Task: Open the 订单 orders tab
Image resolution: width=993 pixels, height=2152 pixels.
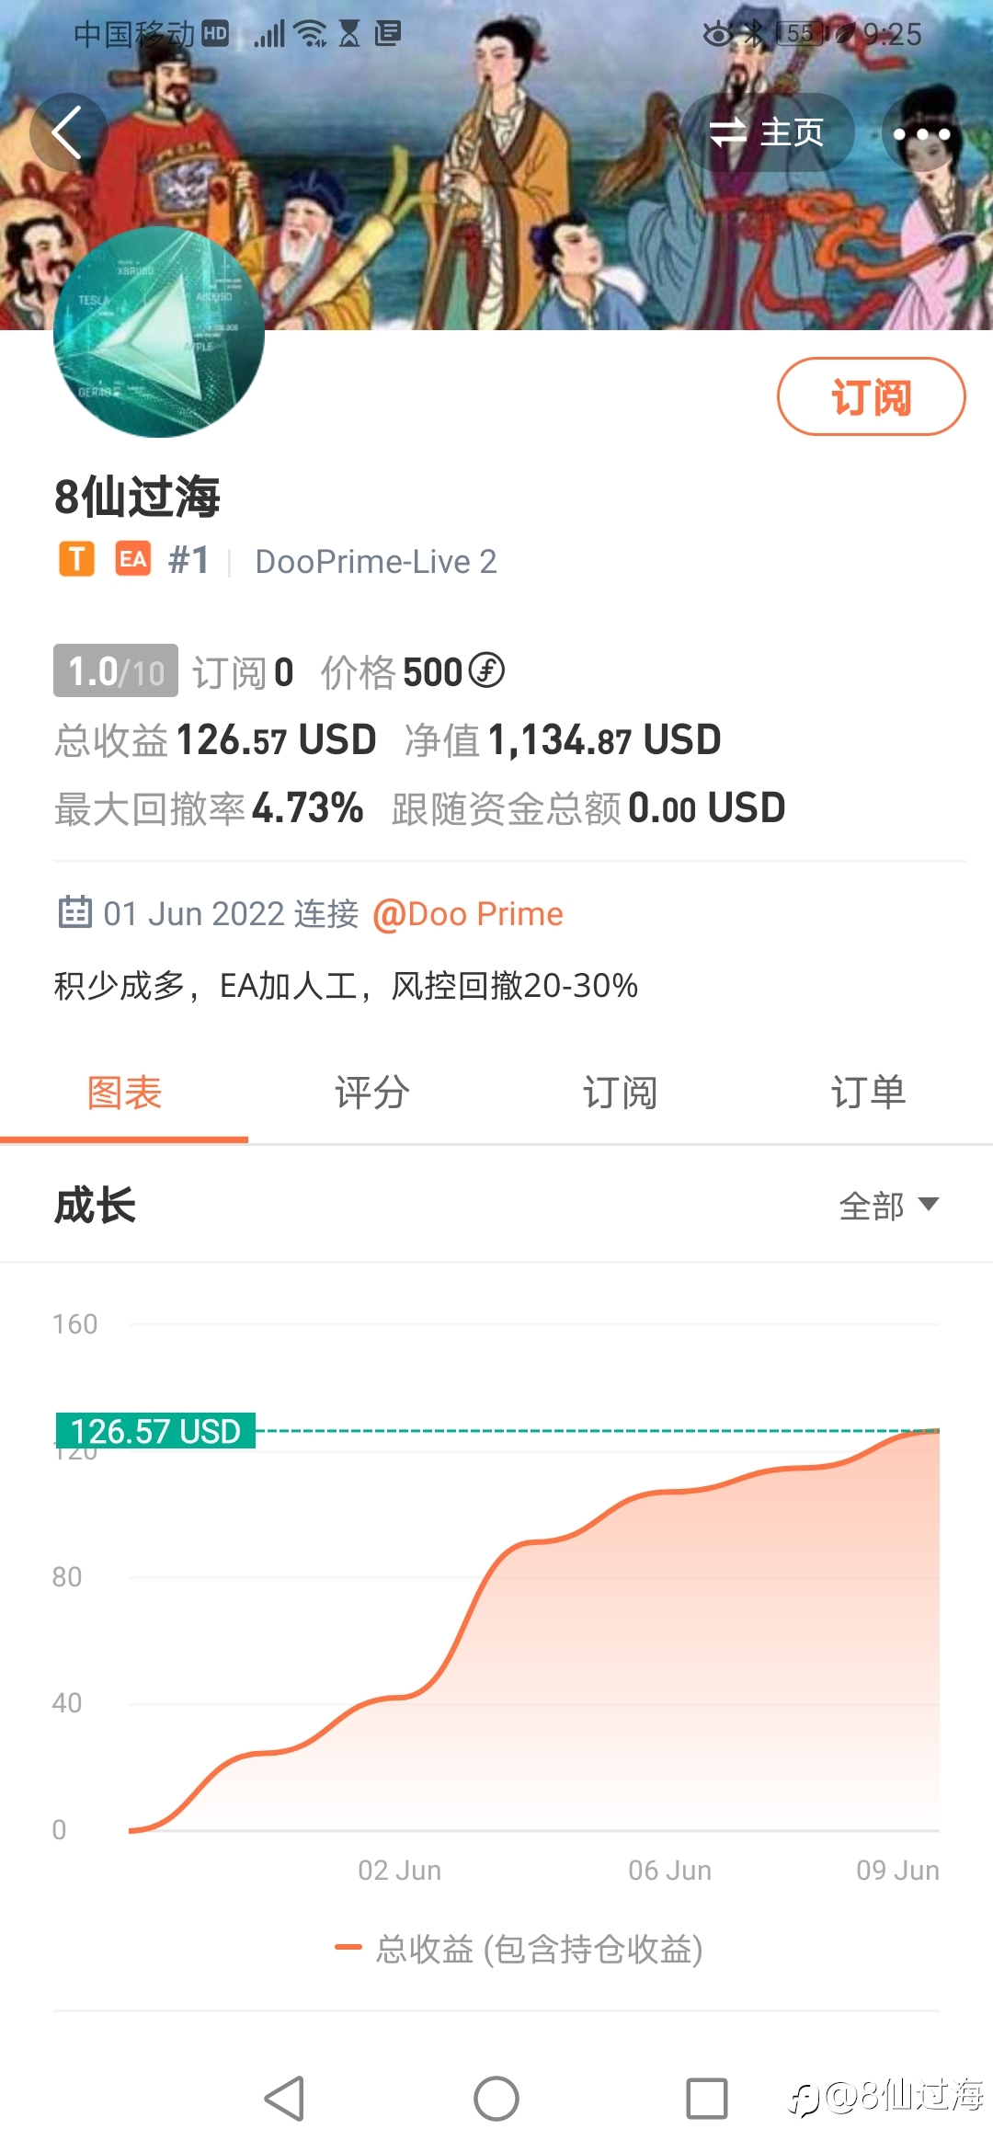Action: click(869, 1093)
